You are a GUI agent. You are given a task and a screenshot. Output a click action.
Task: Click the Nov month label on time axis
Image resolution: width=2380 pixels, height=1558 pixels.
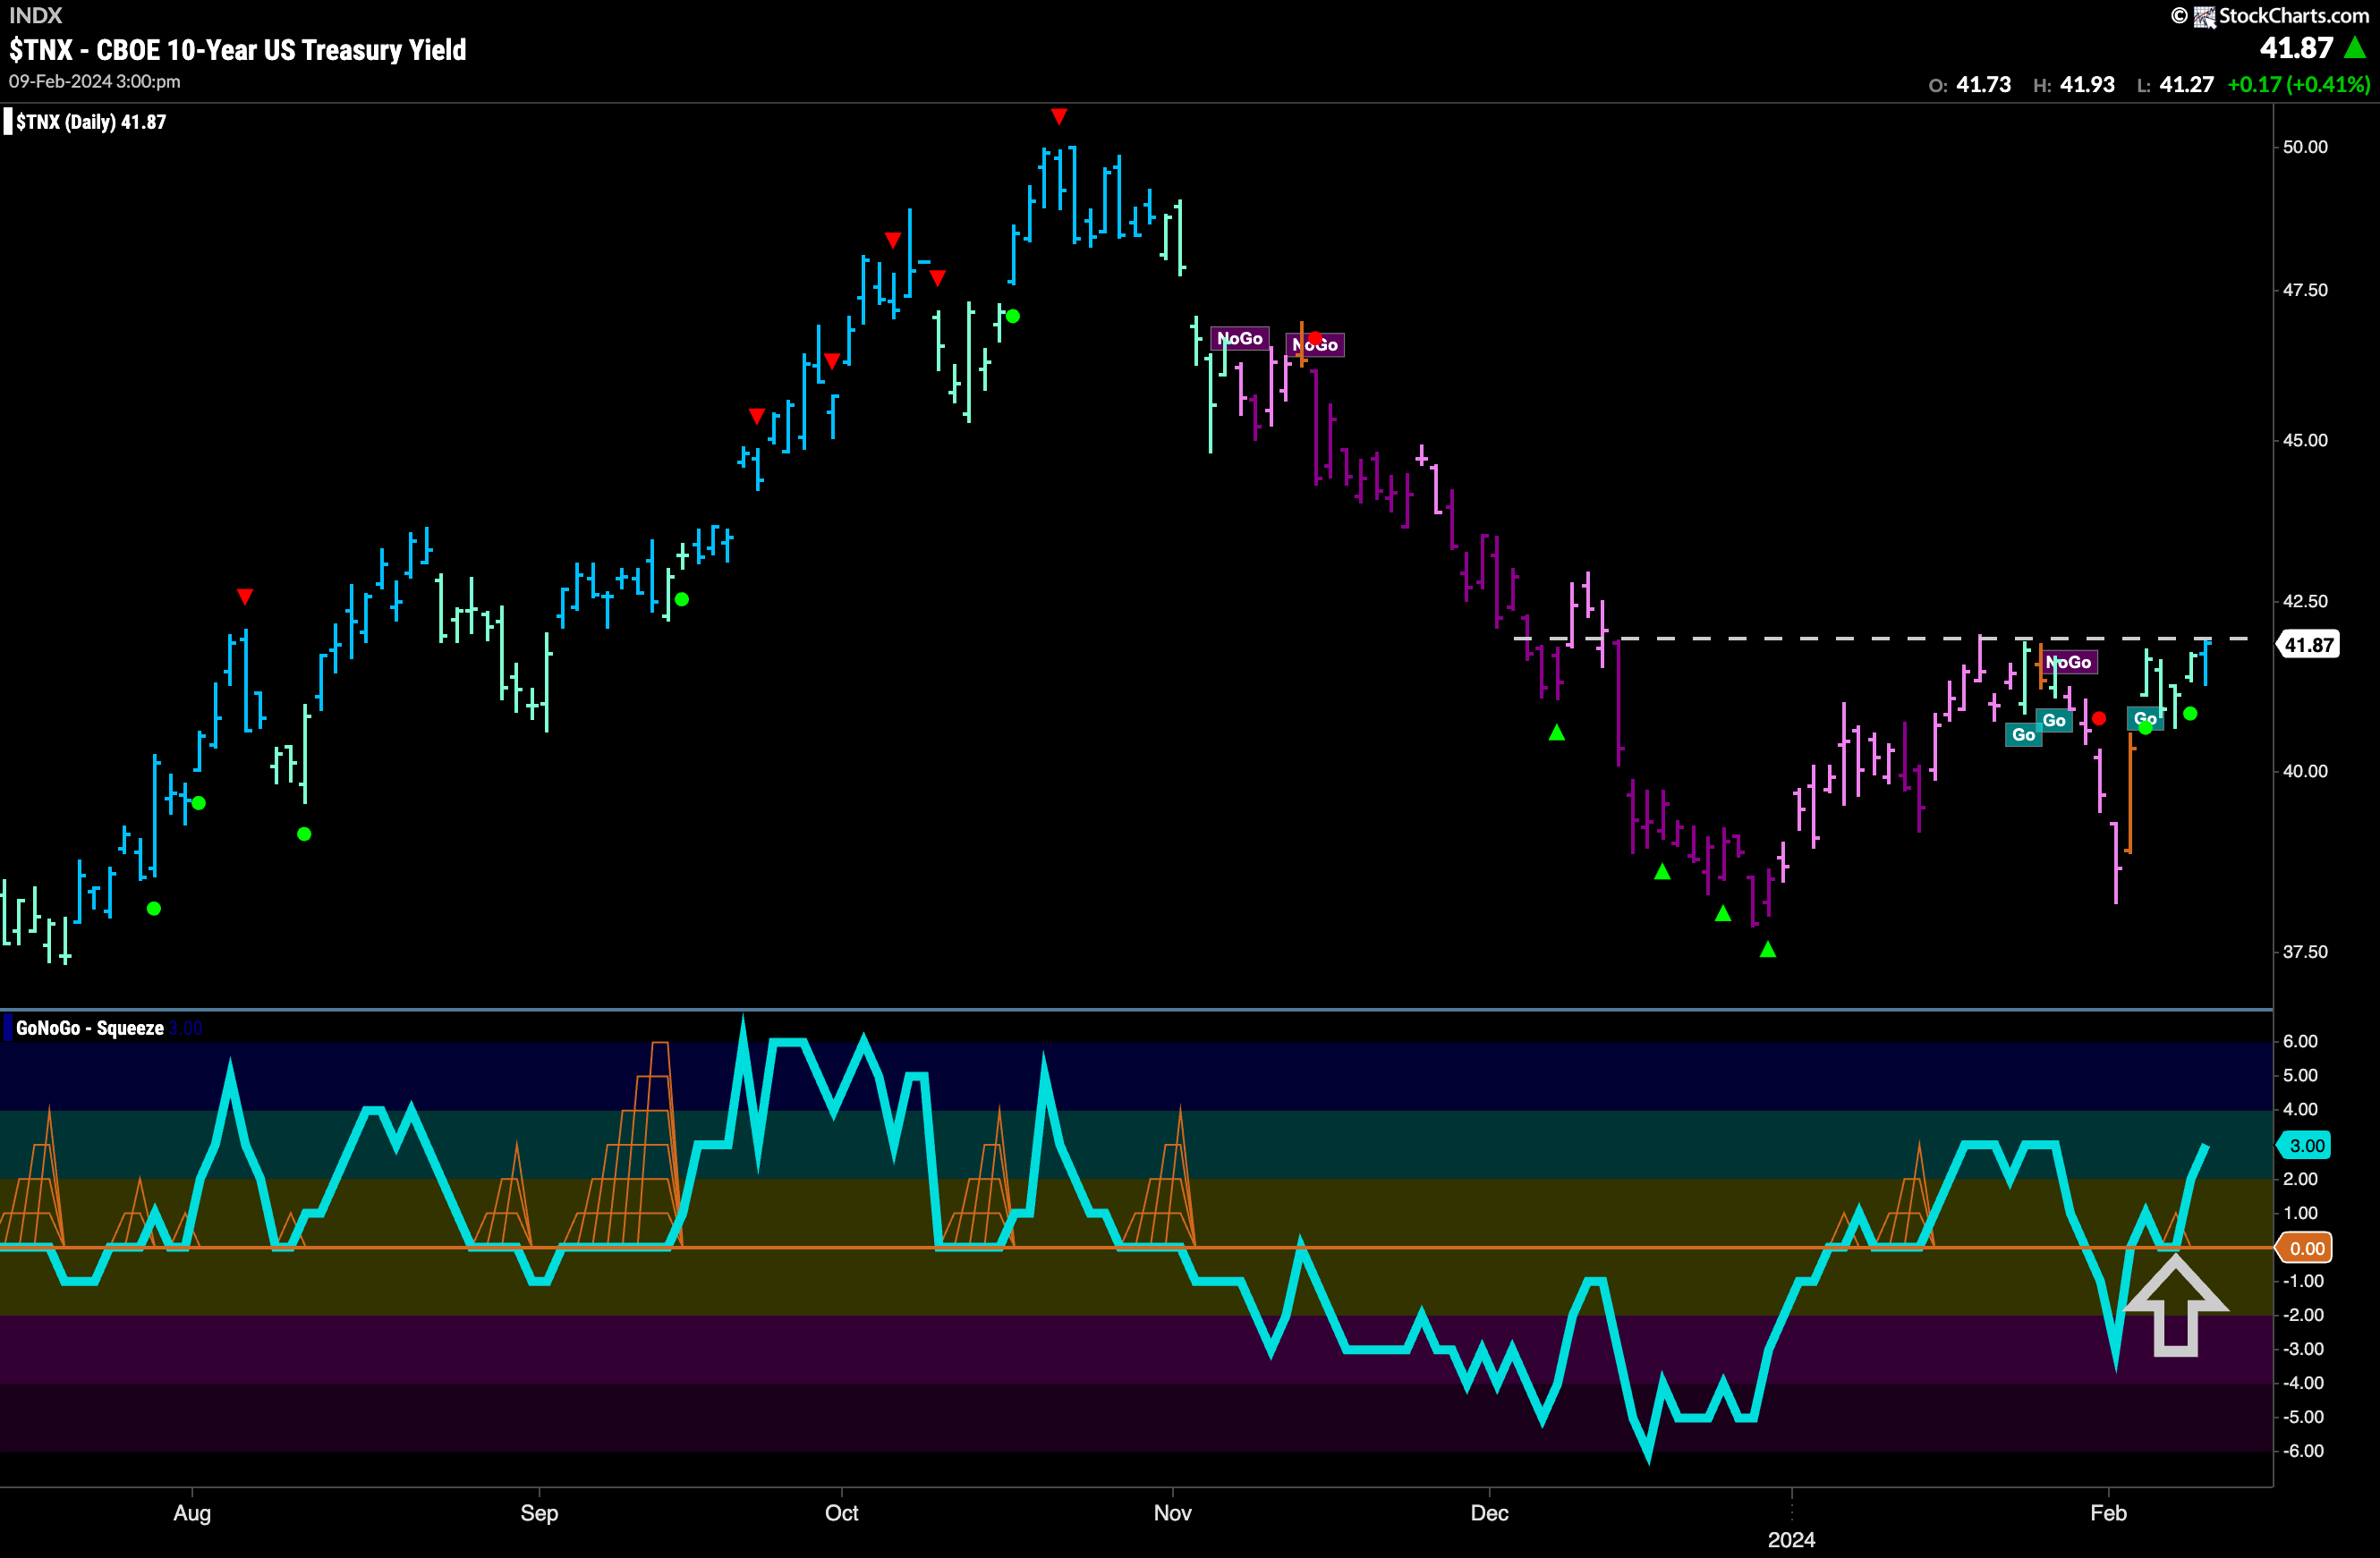coord(1172,1513)
